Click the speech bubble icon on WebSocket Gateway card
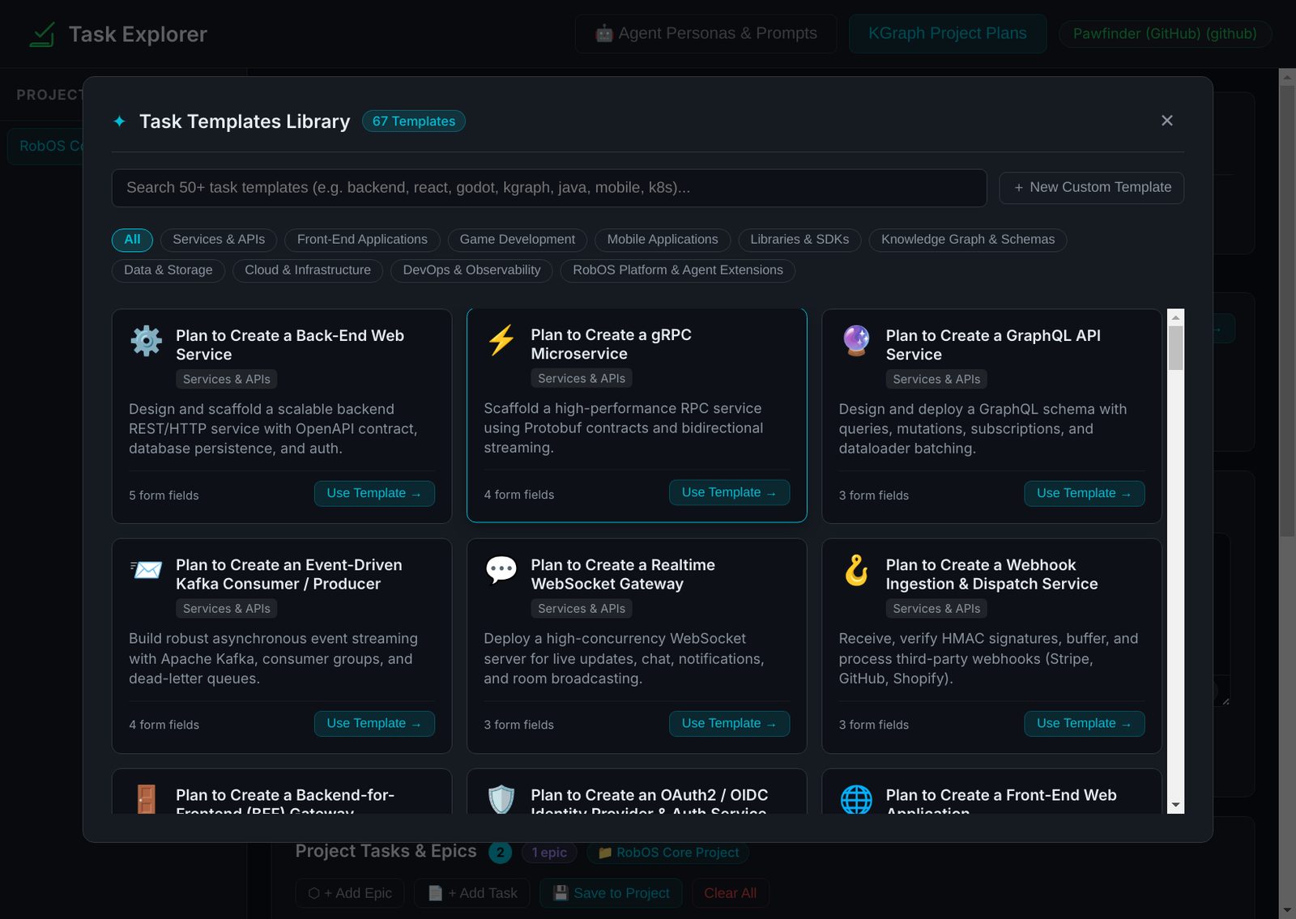The image size is (1296, 919). [501, 570]
